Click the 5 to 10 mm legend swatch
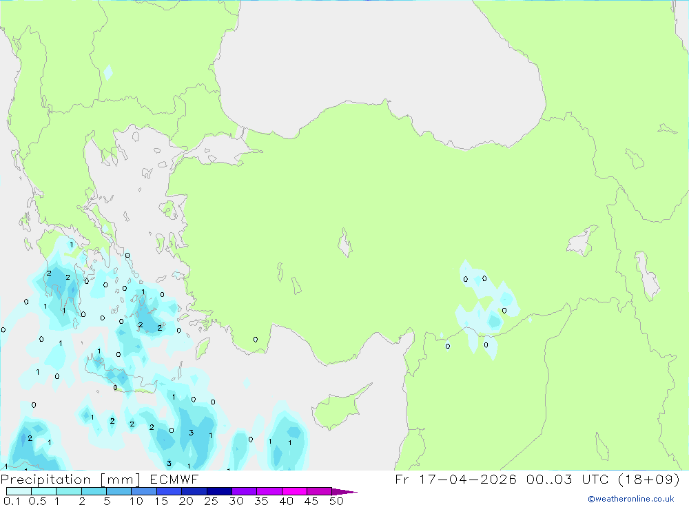The image size is (689, 505). coord(119,491)
